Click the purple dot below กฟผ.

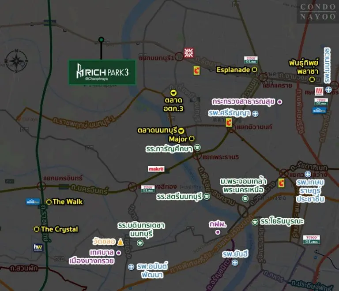tap(218, 232)
